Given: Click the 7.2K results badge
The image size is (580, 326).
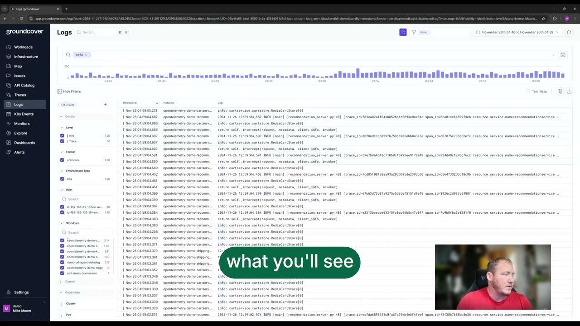Looking at the screenshot, I should click(x=67, y=105).
